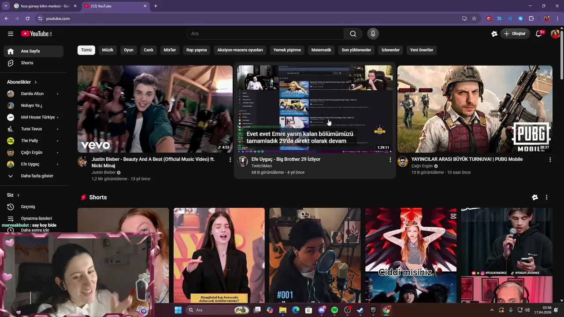Select the Yemek pişirme filter chip

pos(287,50)
